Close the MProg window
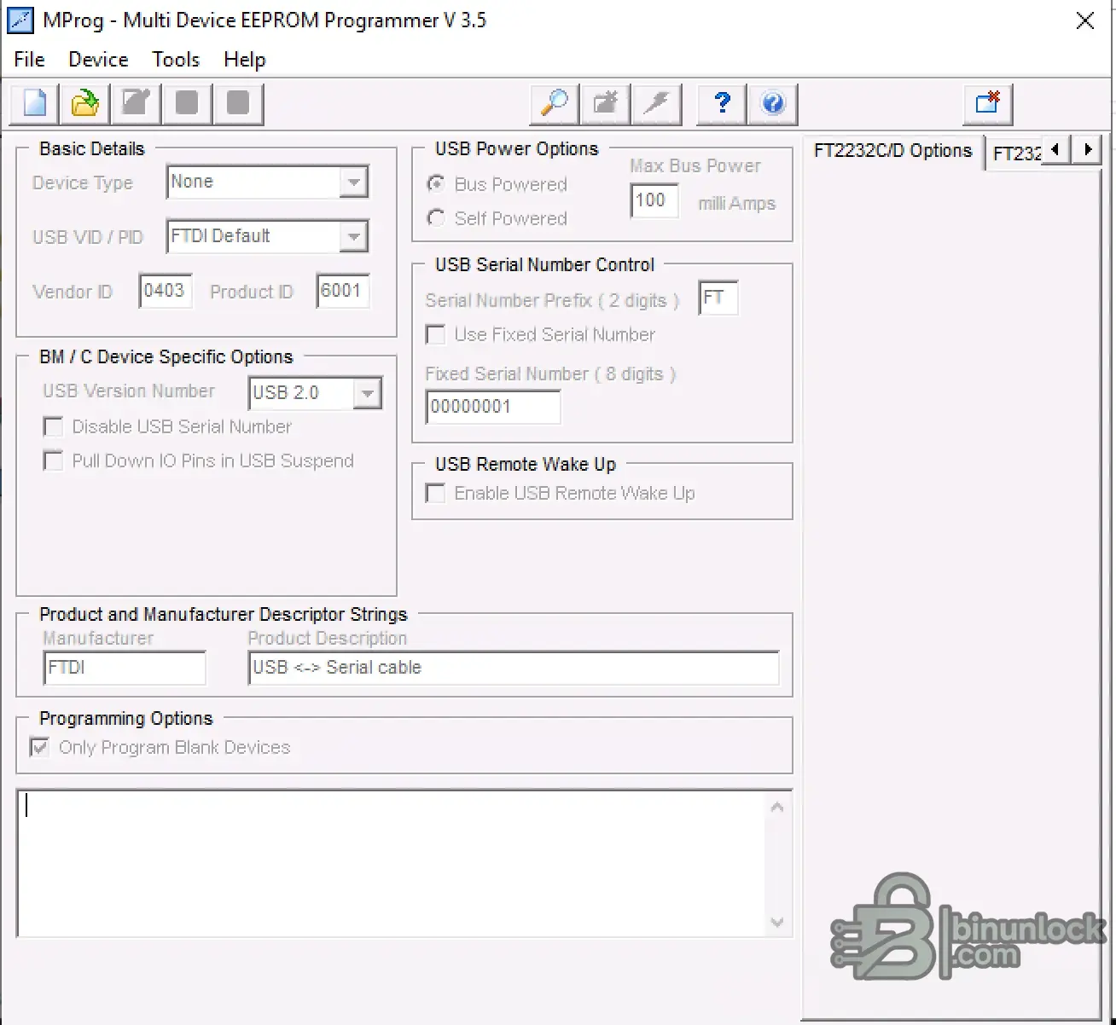 pyautogui.click(x=1085, y=20)
